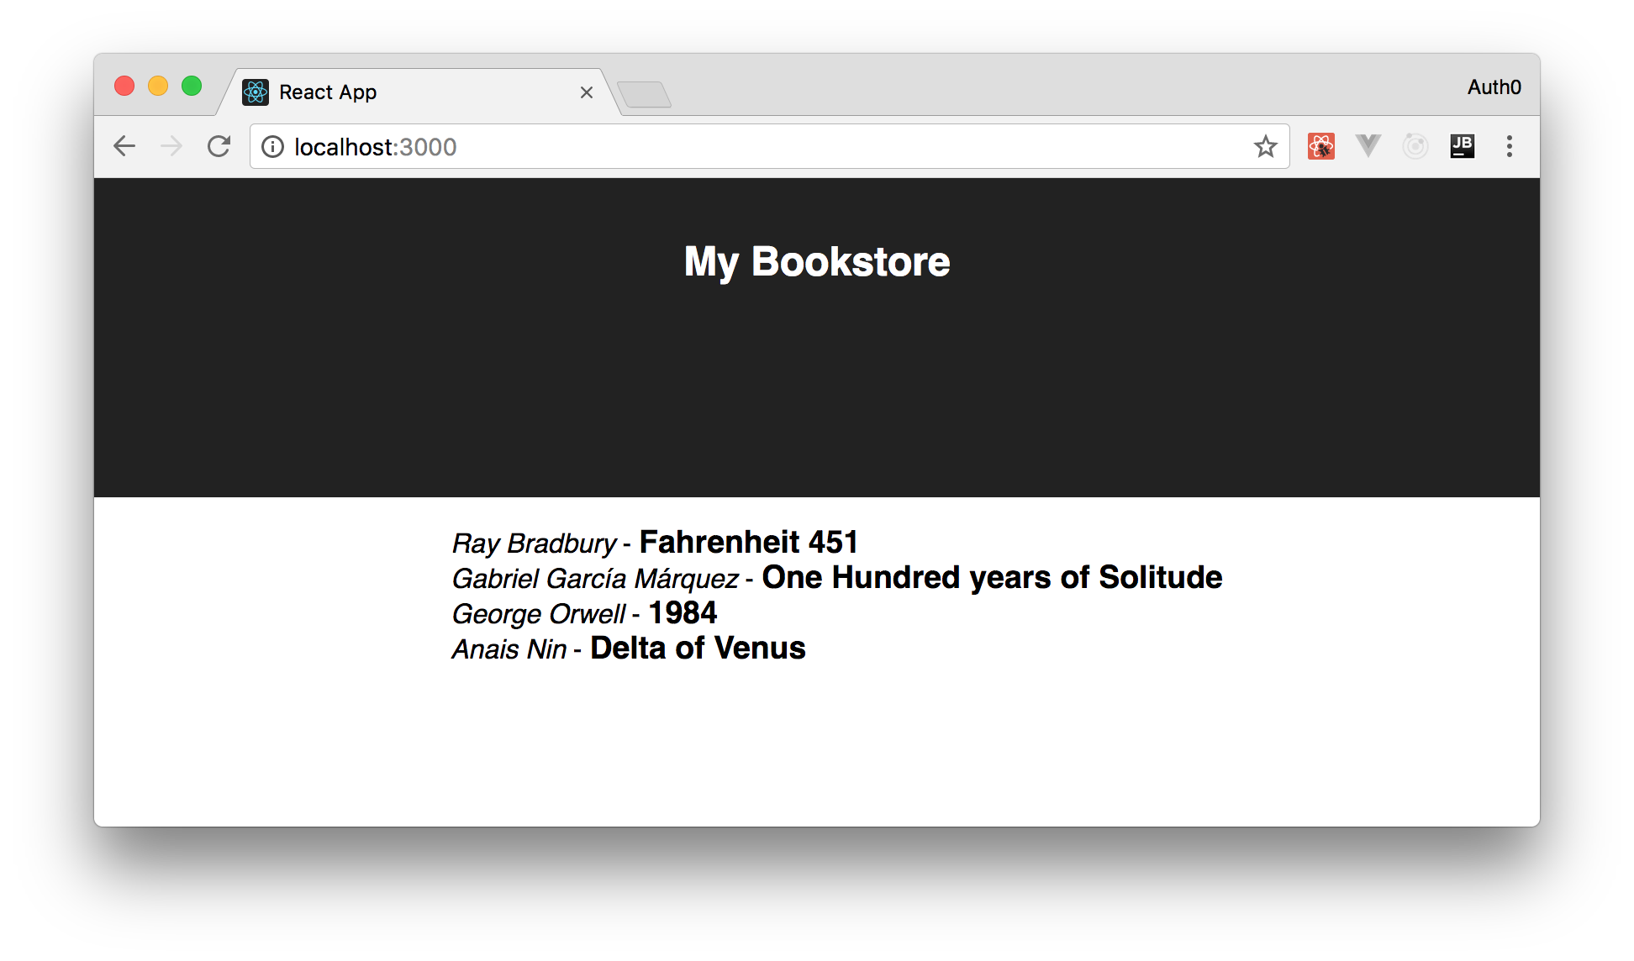The height and width of the screenshot is (961, 1634).
Task: View site information for localhost
Action: coord(272,147)
